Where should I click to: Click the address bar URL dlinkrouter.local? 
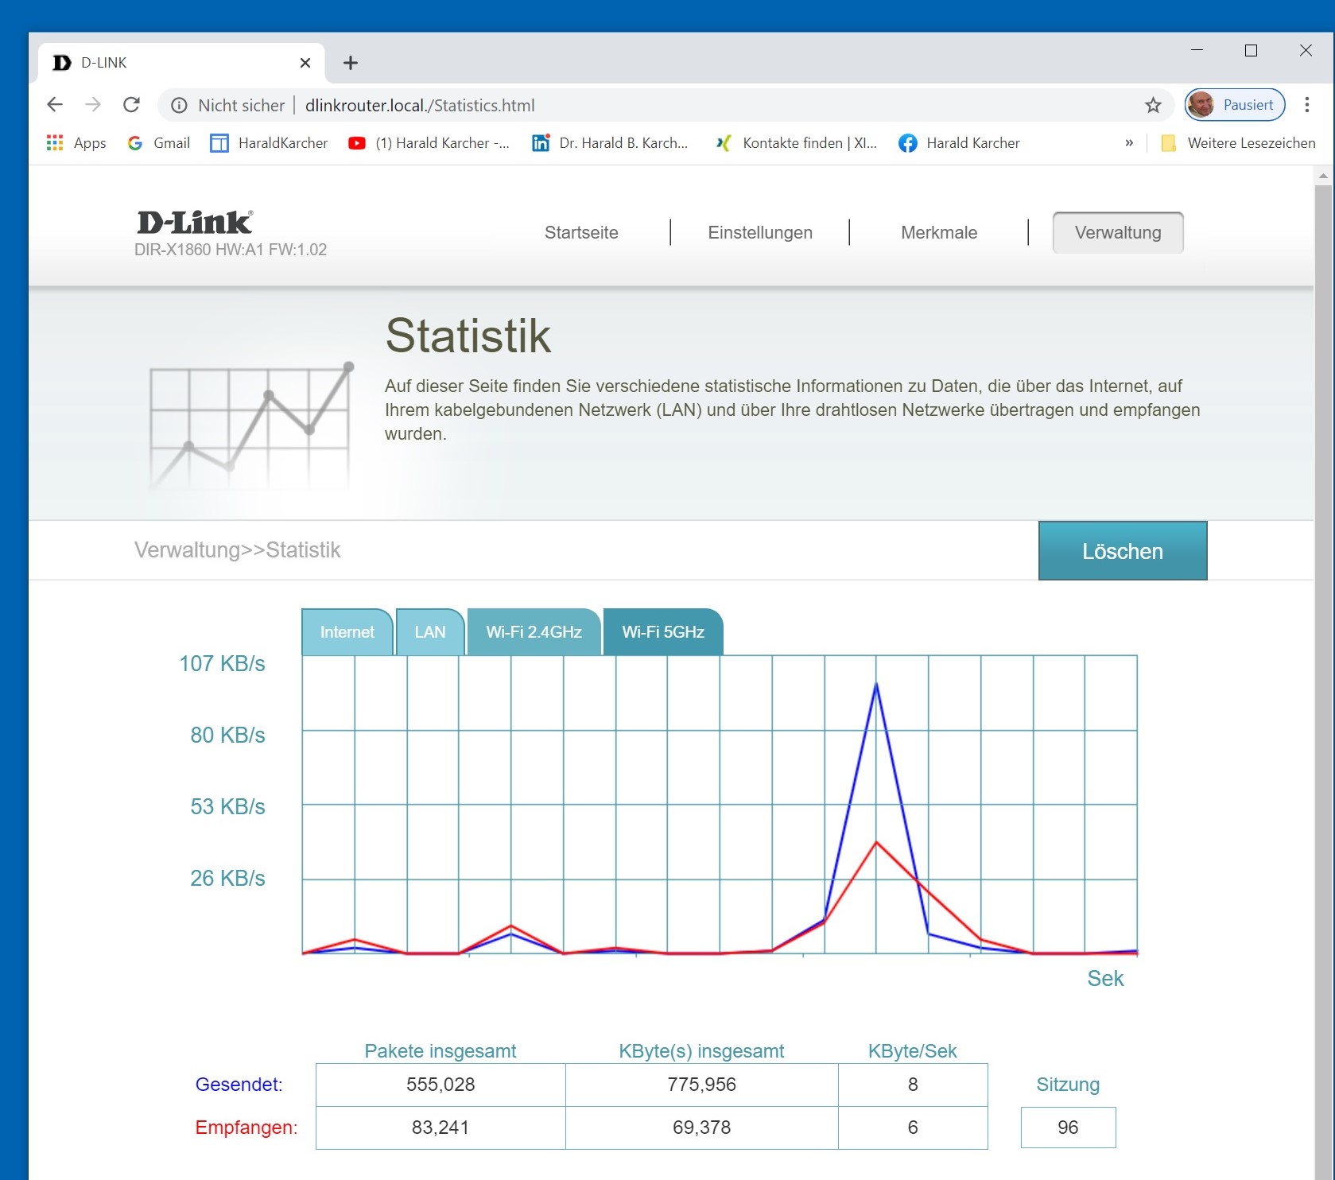click(420, 105)
